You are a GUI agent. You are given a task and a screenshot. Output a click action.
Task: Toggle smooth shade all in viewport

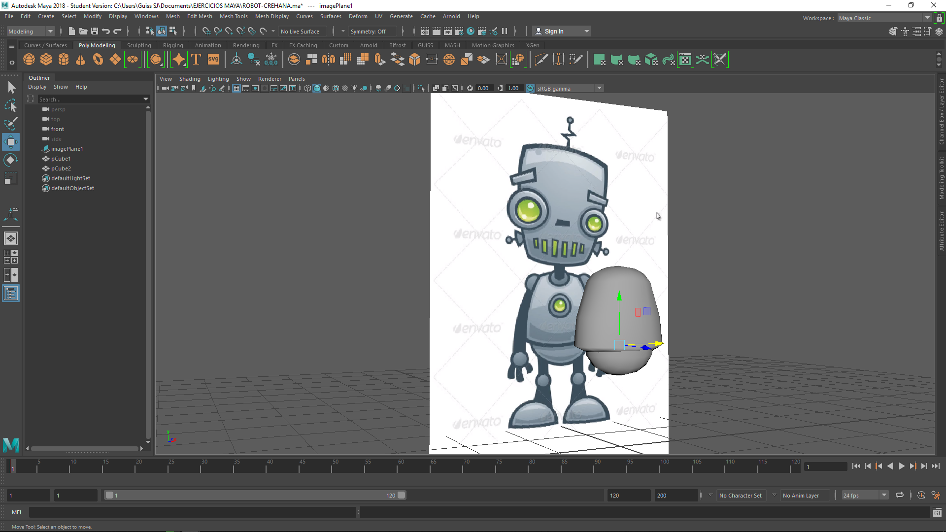(317, 88)
